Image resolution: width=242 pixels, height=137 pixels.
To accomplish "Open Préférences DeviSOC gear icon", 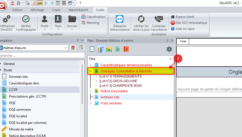I will click(6, 19).
